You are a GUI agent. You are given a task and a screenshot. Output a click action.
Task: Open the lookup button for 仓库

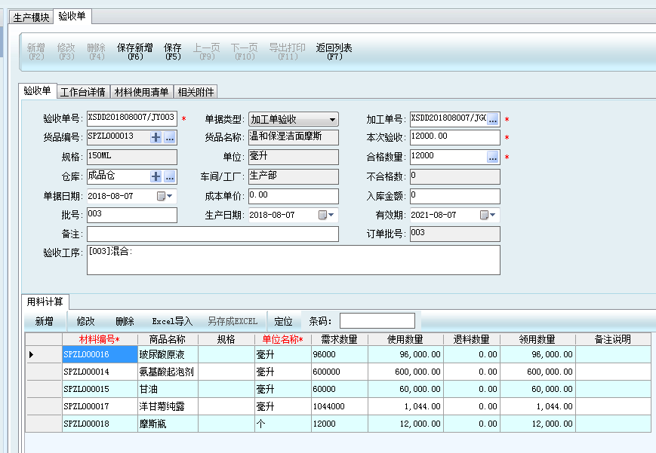click(169, 176)
